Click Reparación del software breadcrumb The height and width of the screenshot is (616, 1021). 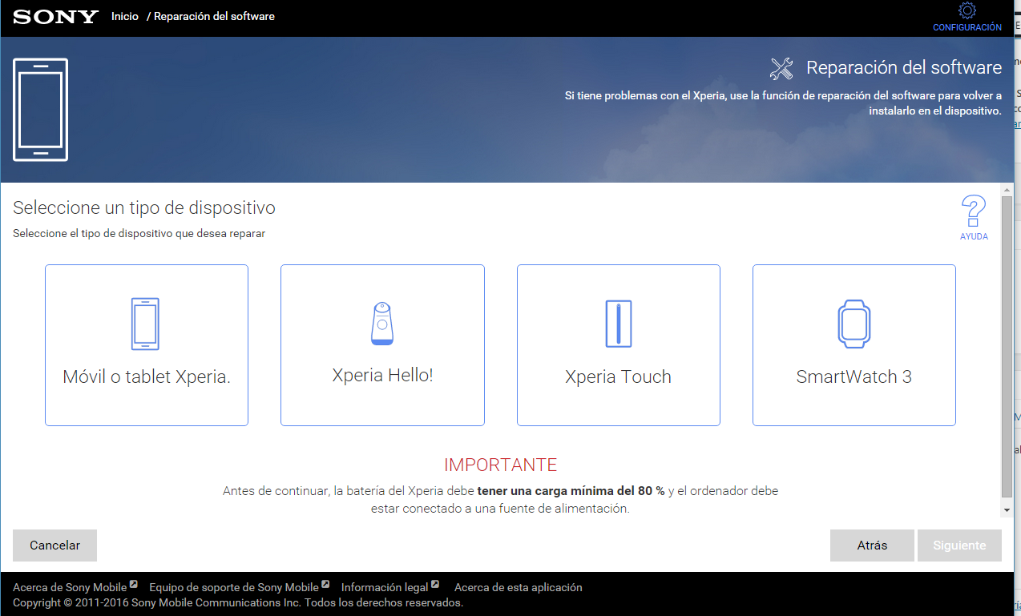[x=214, y=16]
